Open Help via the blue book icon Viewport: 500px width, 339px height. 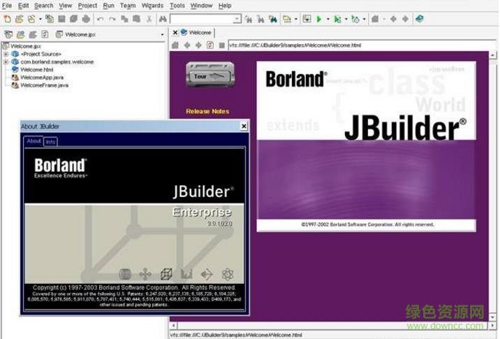419,19
